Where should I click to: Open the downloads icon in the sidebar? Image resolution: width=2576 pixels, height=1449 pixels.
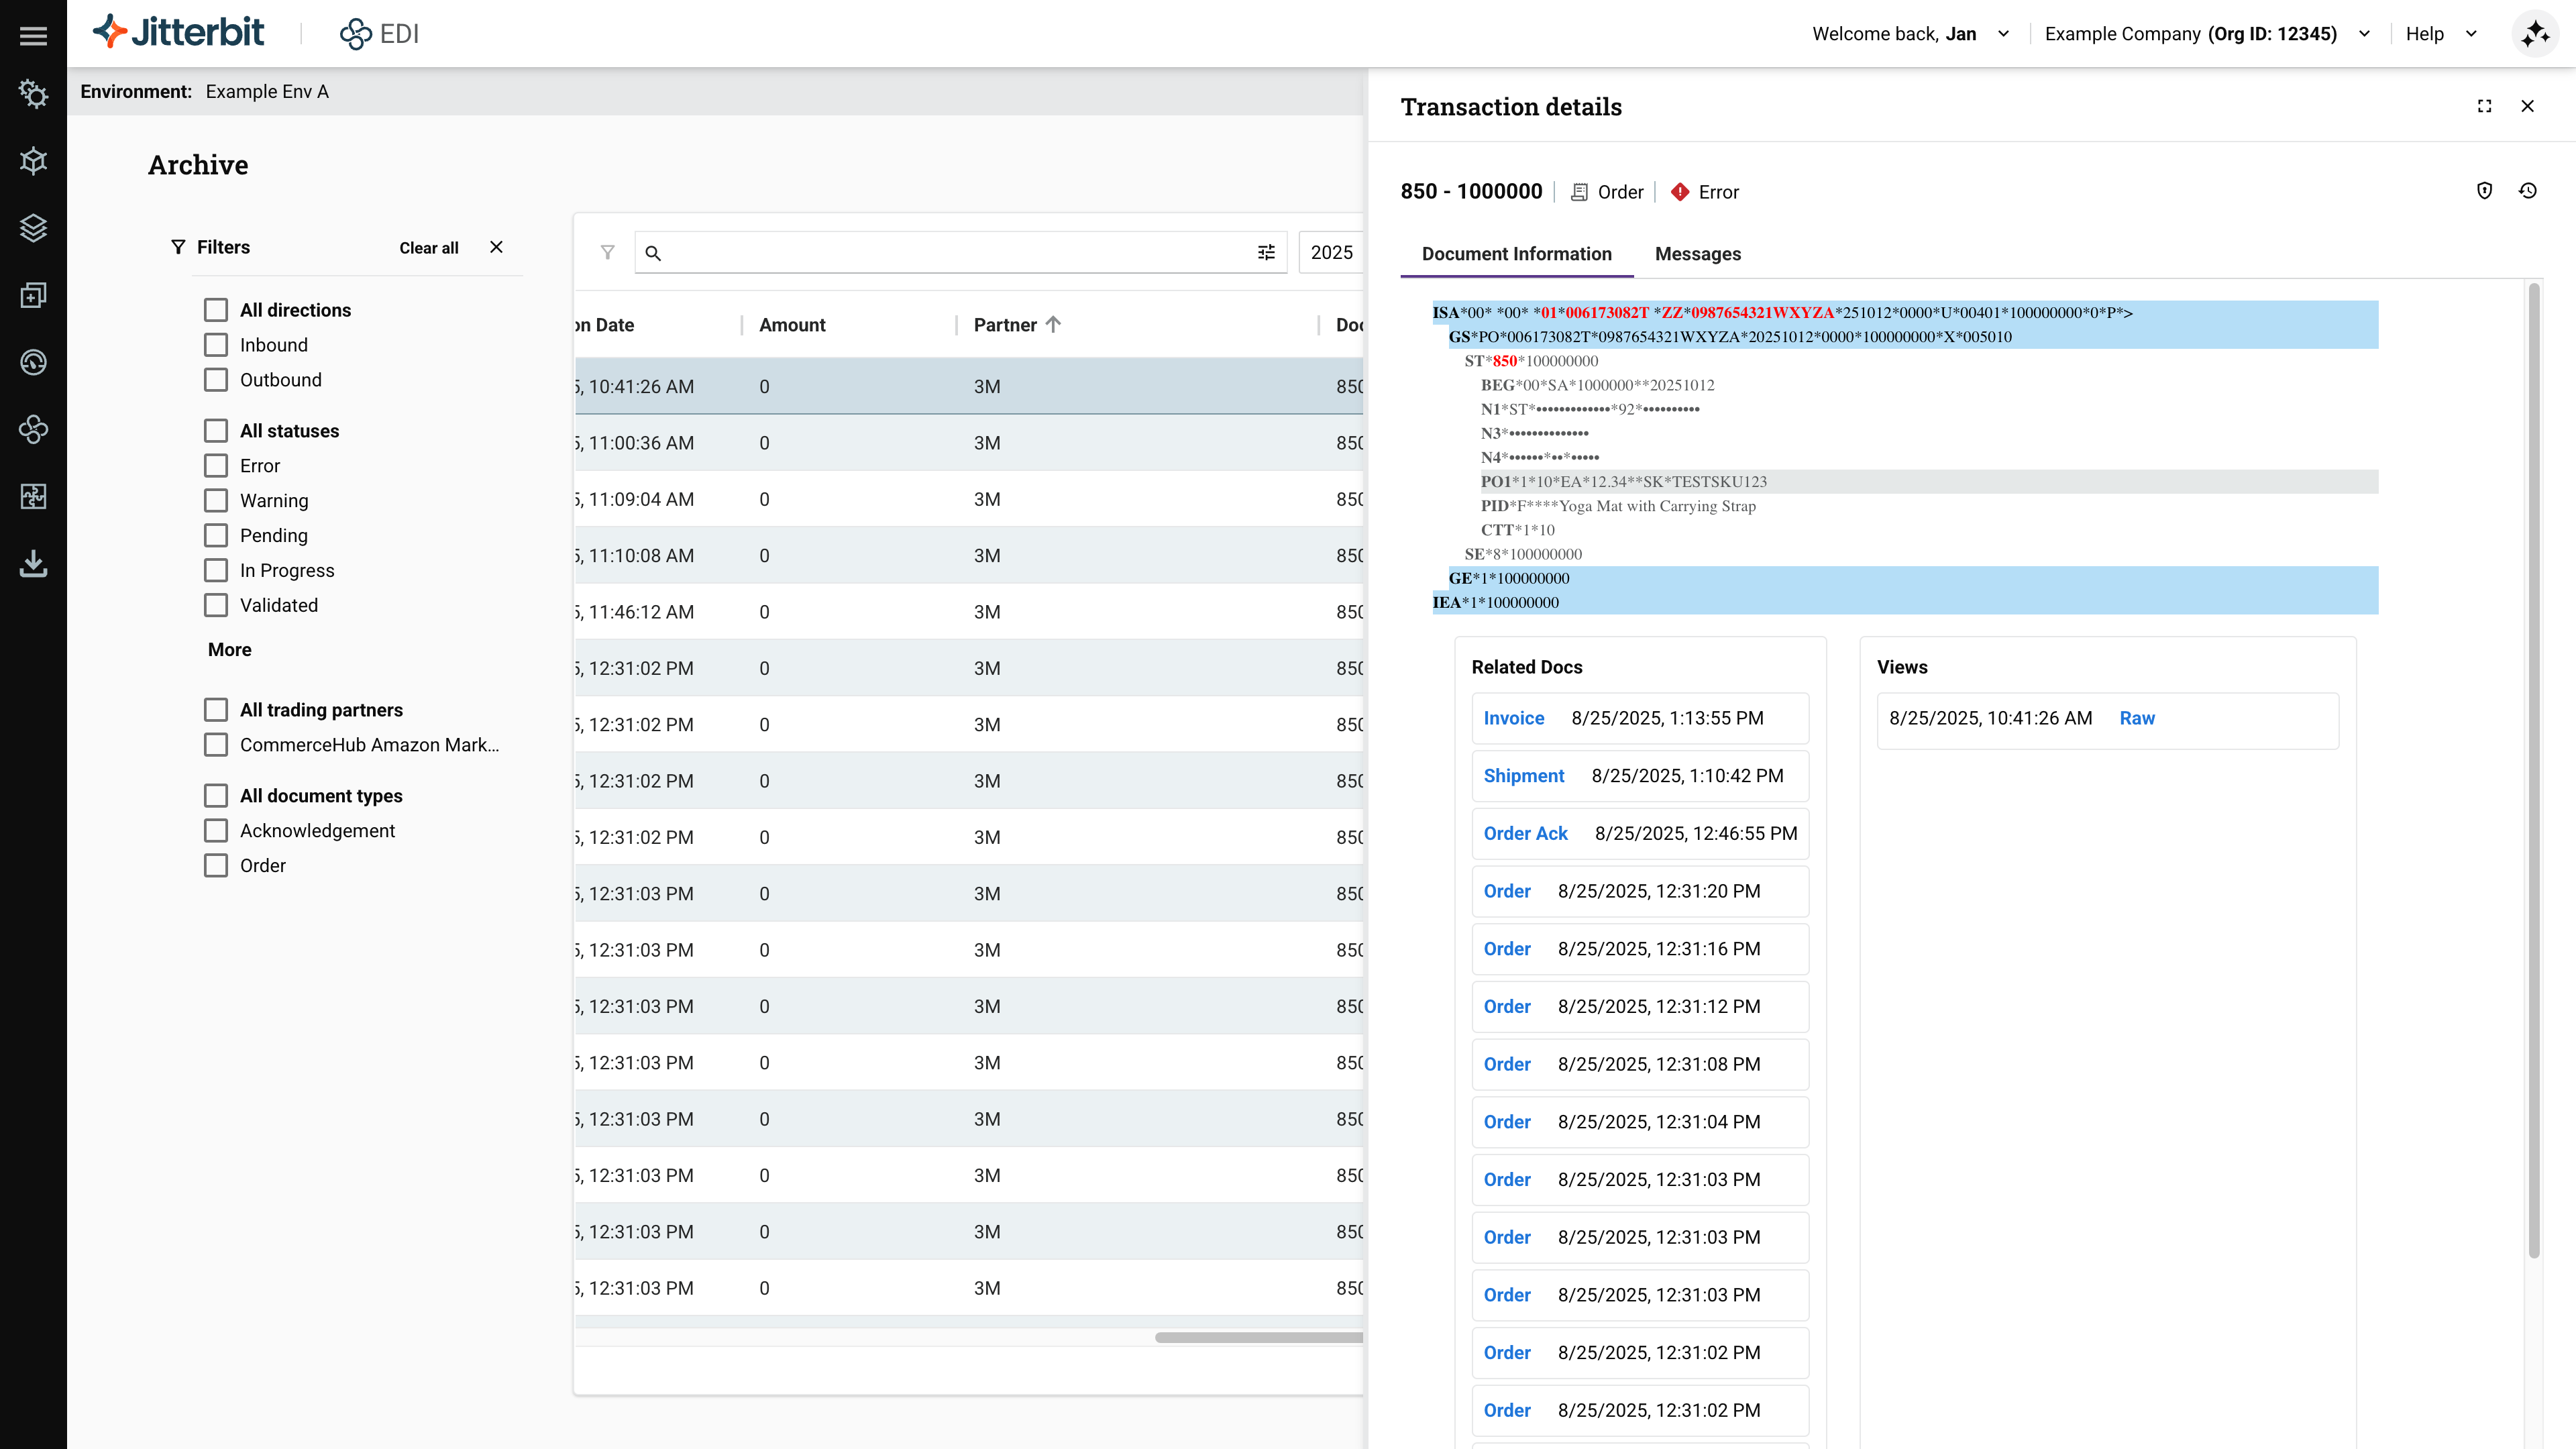33,563
